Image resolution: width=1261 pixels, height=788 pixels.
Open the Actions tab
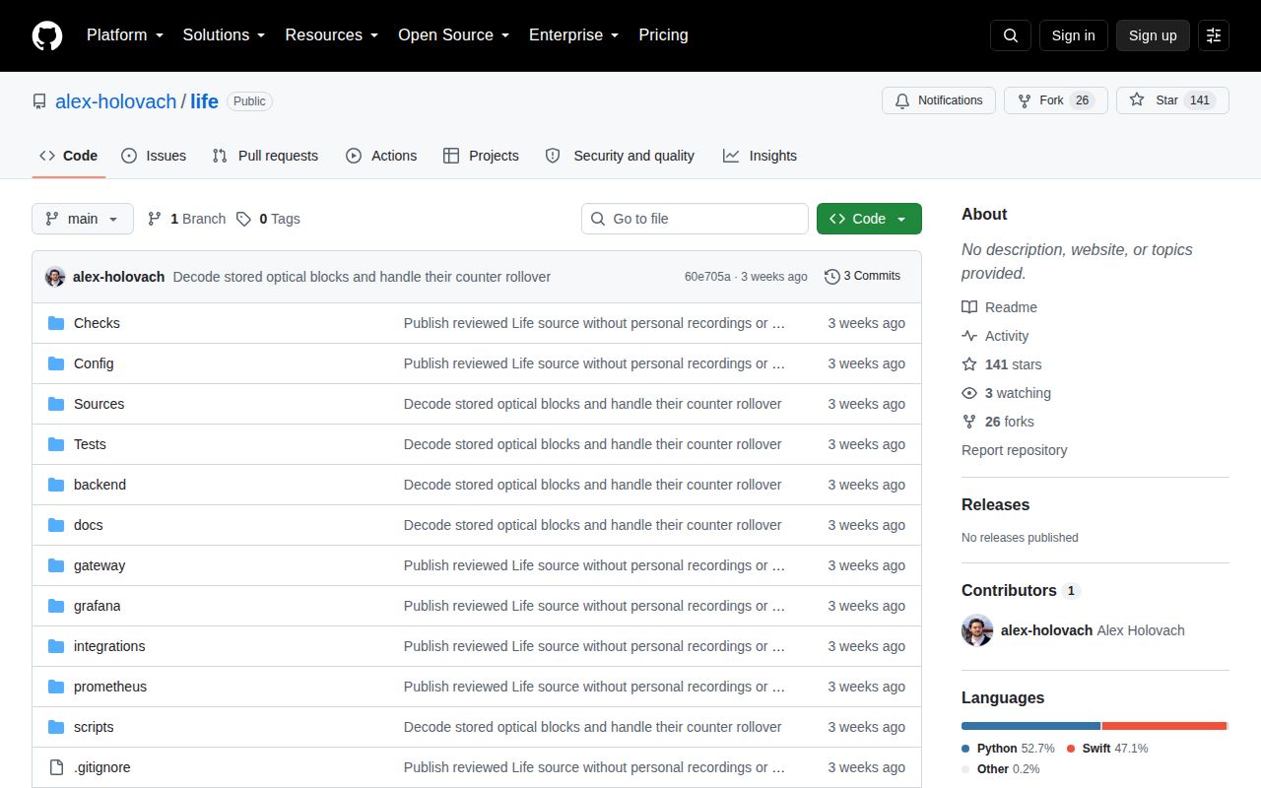381,156
